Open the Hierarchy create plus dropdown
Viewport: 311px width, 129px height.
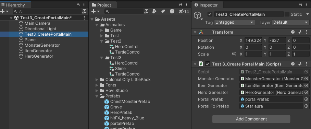(x=4, y=11)
